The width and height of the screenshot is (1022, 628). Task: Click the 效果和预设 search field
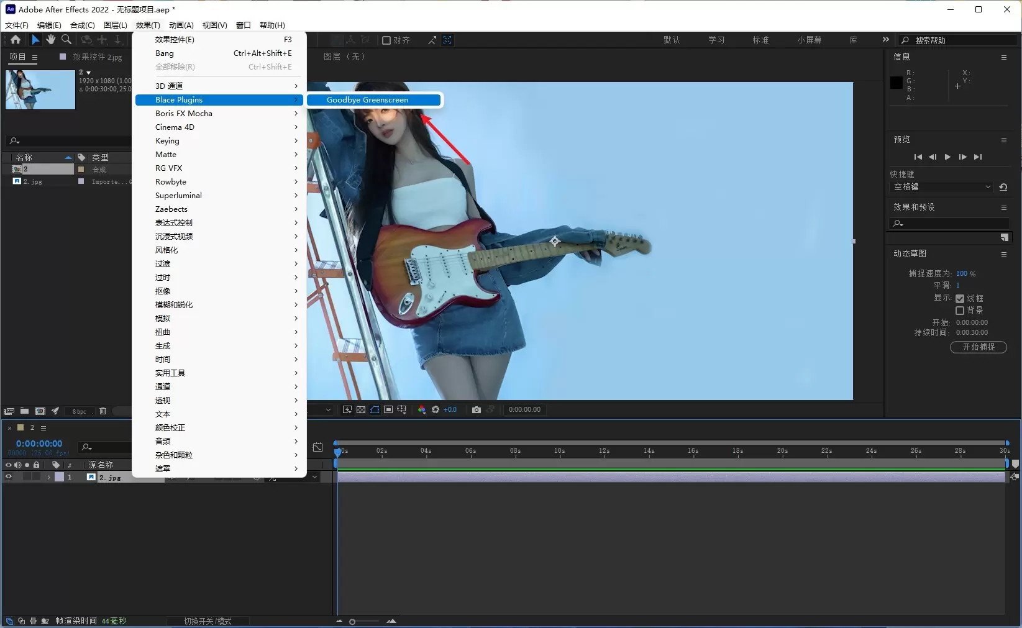(x=949, y=224)
